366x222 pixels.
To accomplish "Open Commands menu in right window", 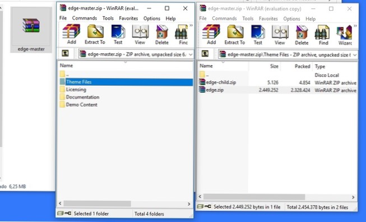I will 224,18.
